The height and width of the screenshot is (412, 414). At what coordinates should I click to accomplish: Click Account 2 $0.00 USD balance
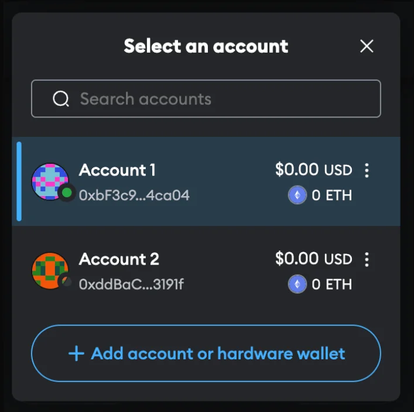coord(313,259)
